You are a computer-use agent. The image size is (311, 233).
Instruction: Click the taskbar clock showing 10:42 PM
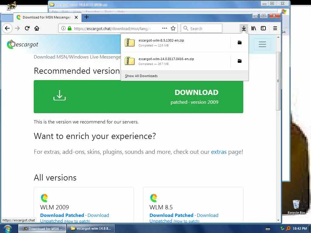[x=300, y=229]
